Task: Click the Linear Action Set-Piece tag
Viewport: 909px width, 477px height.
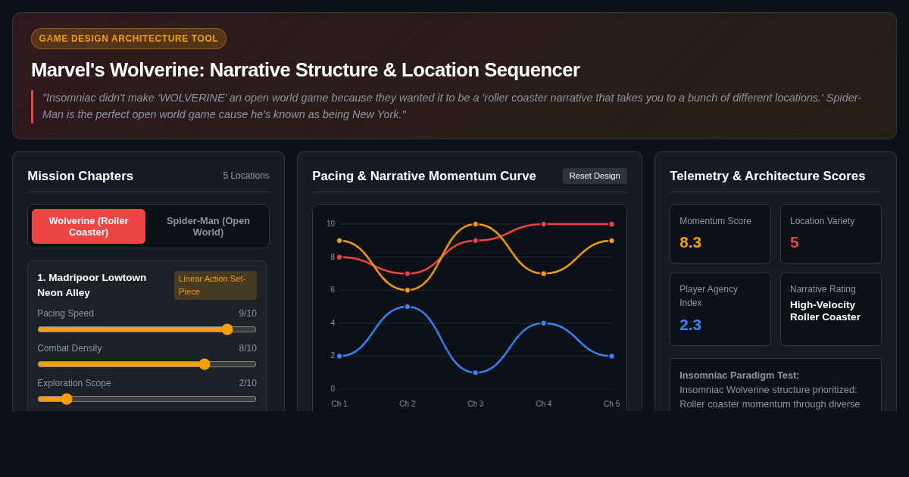Action: click(x=215, y=285)
